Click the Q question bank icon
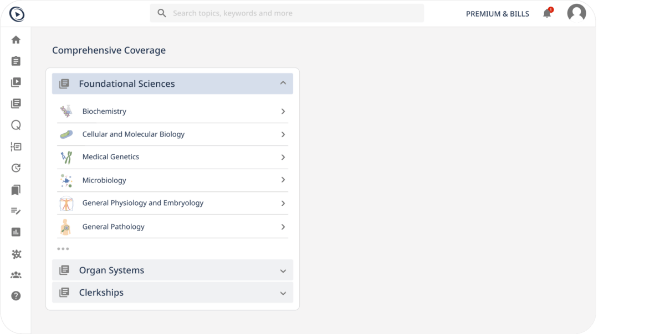Screen dimensions: 665x334 click(x=16, y=126)
